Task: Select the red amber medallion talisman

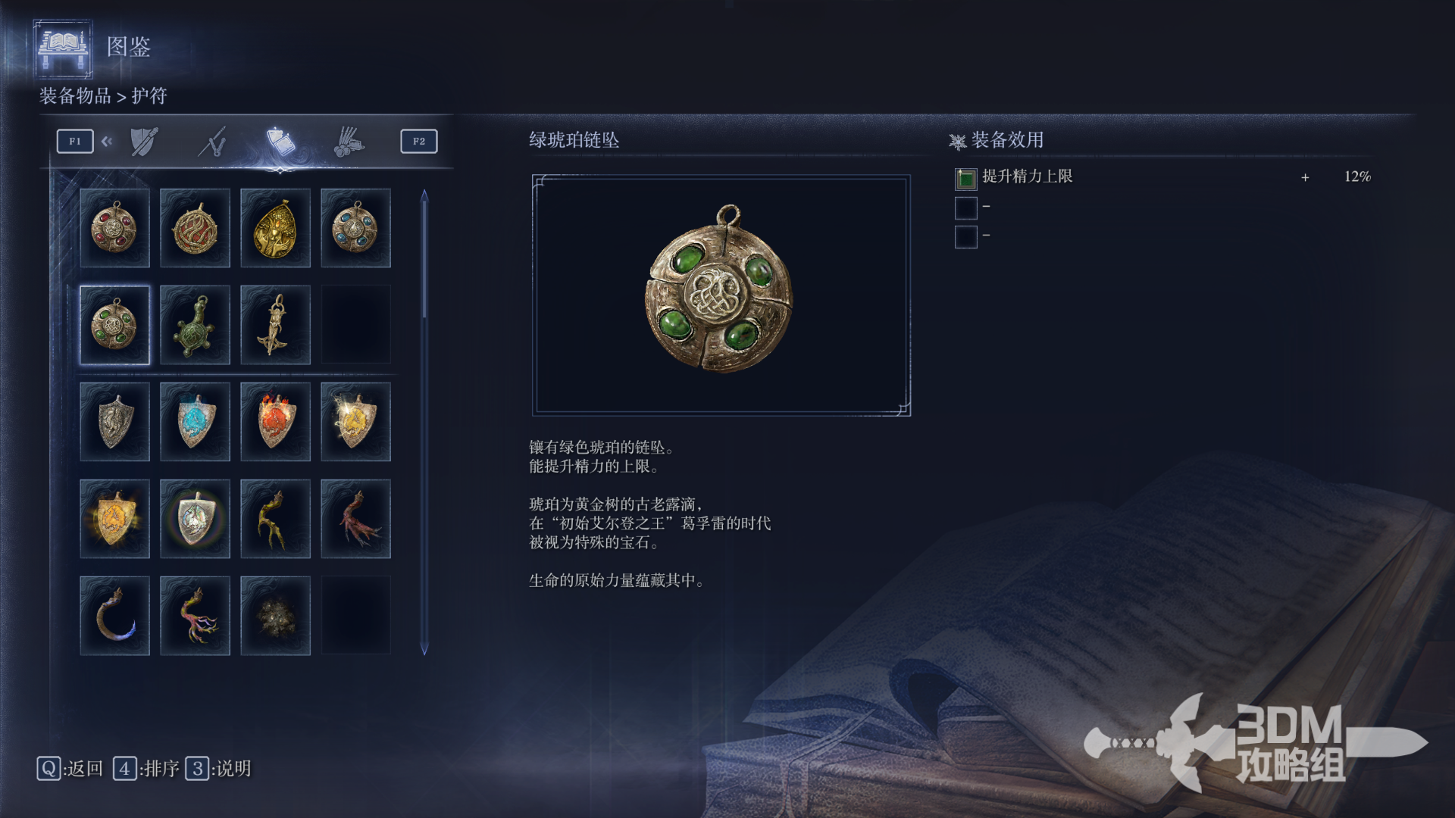Action: pos(114,228)
